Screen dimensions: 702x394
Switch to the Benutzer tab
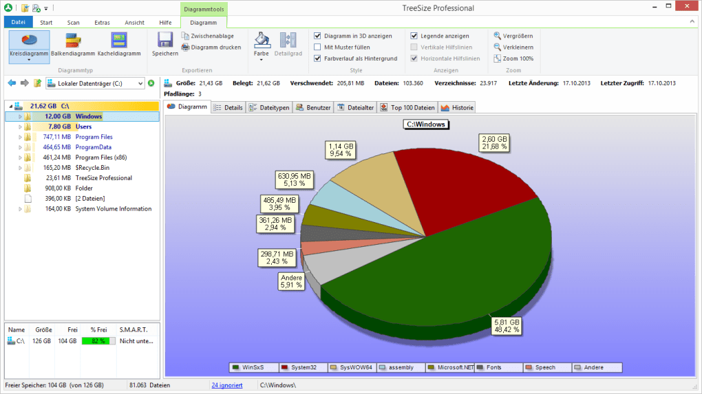[x=313, y=107]
